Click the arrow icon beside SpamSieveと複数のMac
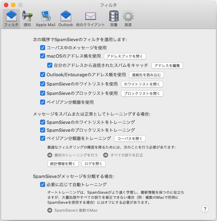This screenshot has height=221, width=217. [x=50, y=210]
